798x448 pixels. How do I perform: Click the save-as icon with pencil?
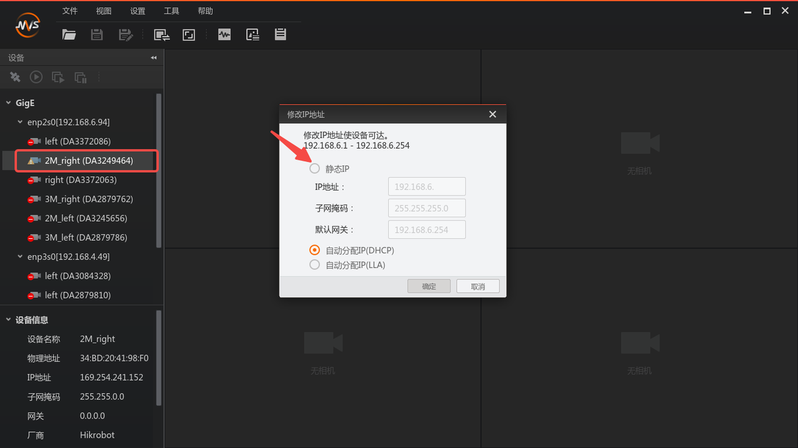point(126,35)
